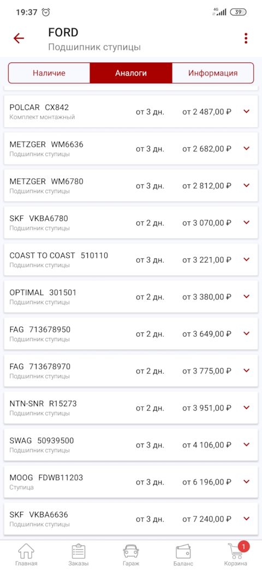Switch to the Информация tab

click(x=213, y=73)
